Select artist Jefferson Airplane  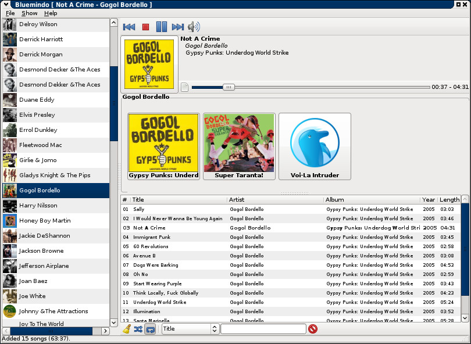pyautogui.click(x=56, y=266)
